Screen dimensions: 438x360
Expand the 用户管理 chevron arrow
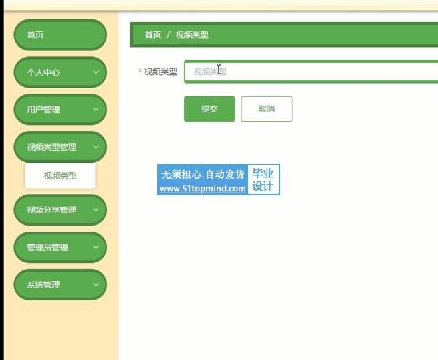point(96,110)
